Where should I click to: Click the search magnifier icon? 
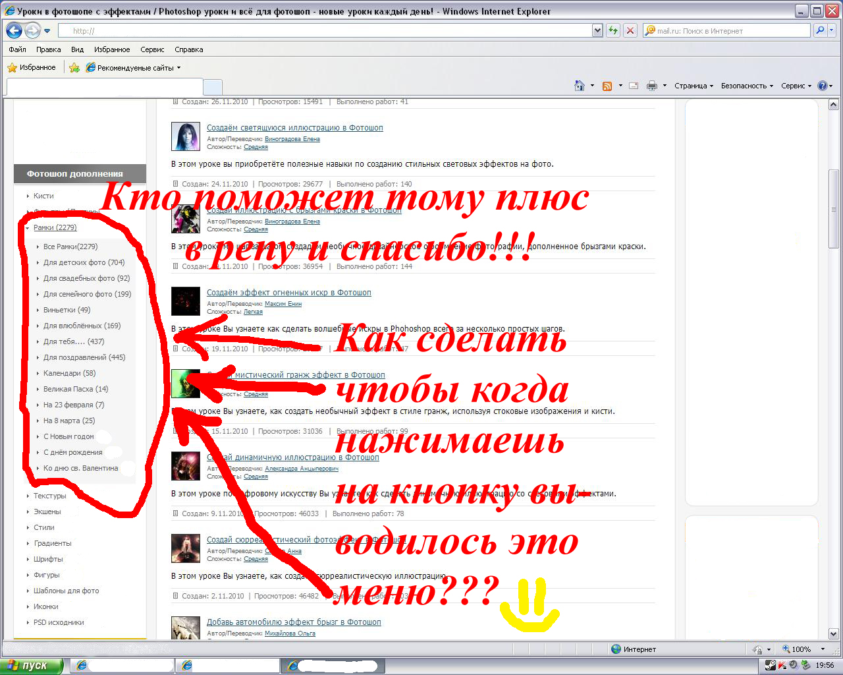pyautogui.click(x=820, y=30)
